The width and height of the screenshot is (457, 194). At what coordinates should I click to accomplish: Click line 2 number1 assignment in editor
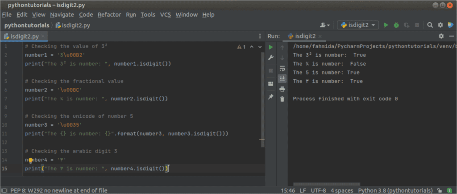(x=54, y=55)
